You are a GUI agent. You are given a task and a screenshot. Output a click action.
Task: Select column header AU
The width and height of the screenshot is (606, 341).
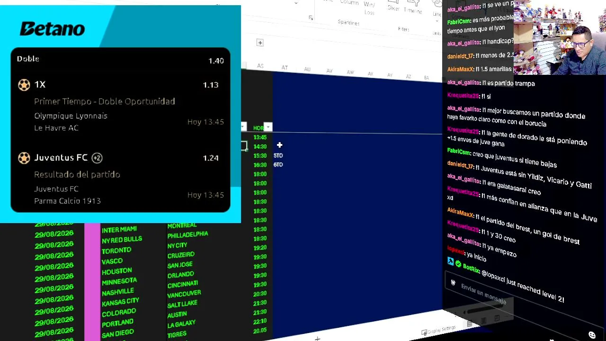(x=307, y=70)
